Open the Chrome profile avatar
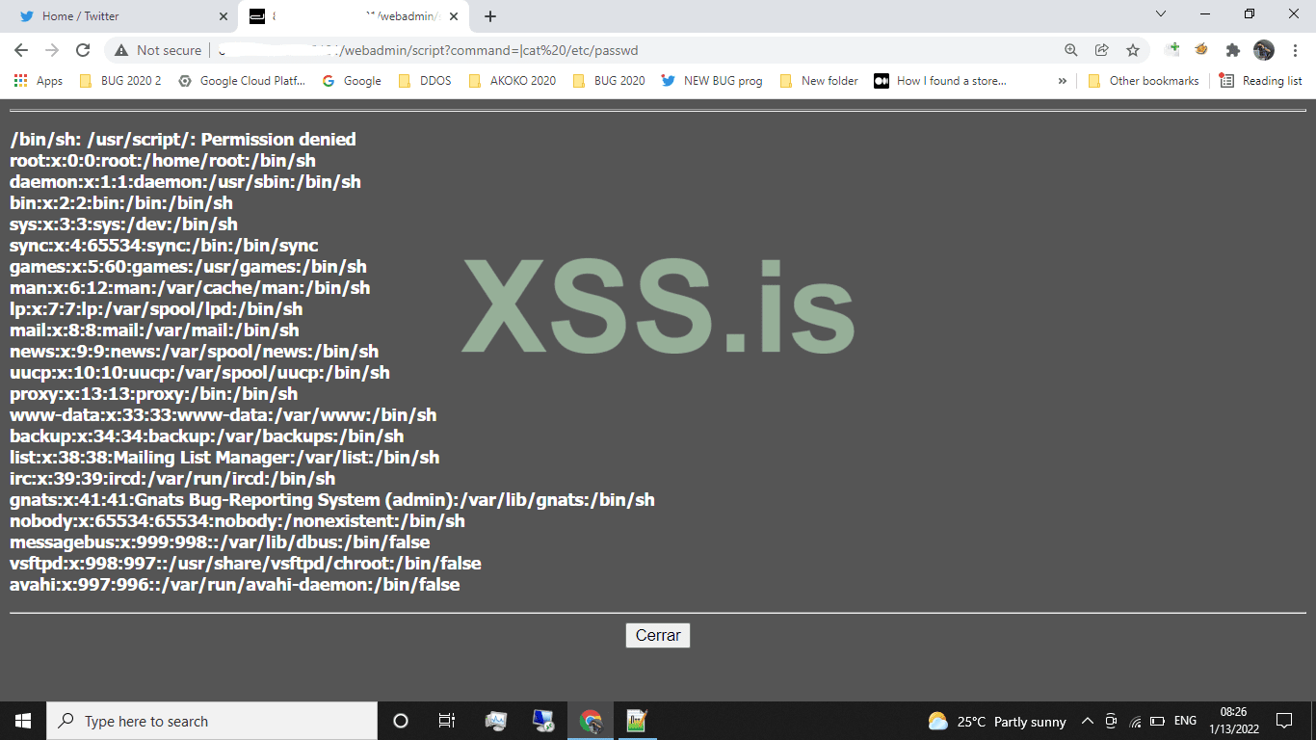The image size is (1316, 740). 1264,50
